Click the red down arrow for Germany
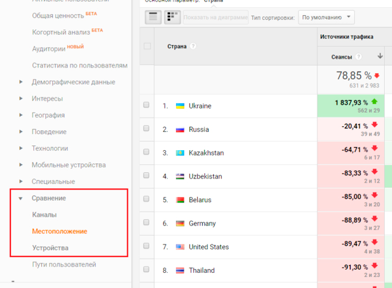The image size is (392, 288). pos(374,219)
